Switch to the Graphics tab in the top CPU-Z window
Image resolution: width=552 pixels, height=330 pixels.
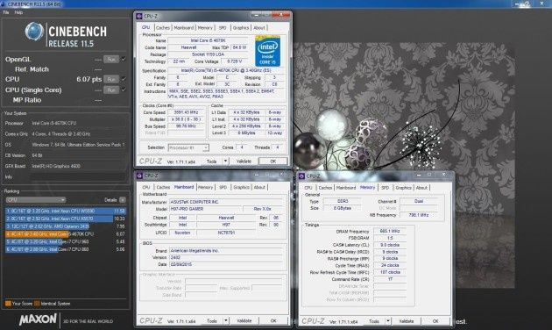pos(241,27)
